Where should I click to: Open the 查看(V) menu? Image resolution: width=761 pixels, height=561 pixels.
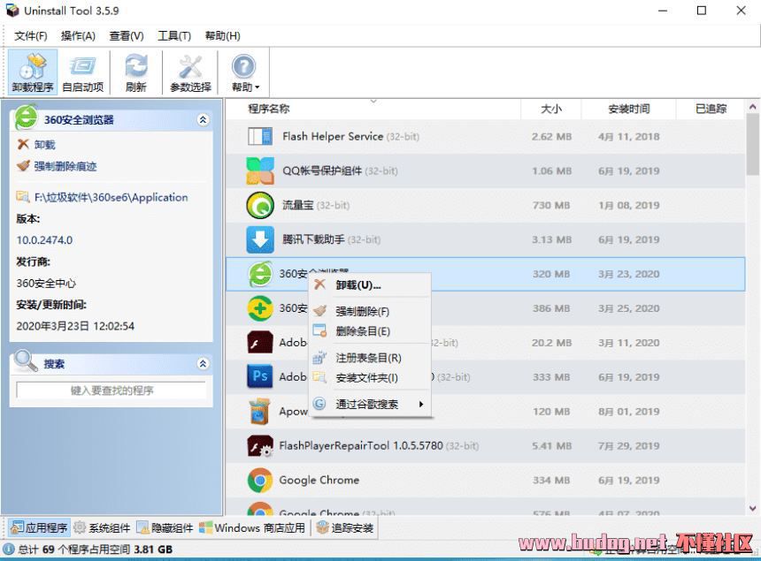127,36
